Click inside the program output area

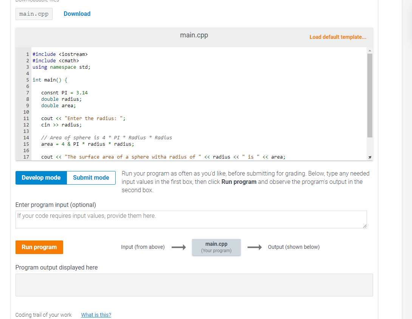pos(194,285)
